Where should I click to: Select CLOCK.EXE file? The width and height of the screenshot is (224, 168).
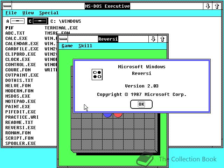tap(18, 59)
